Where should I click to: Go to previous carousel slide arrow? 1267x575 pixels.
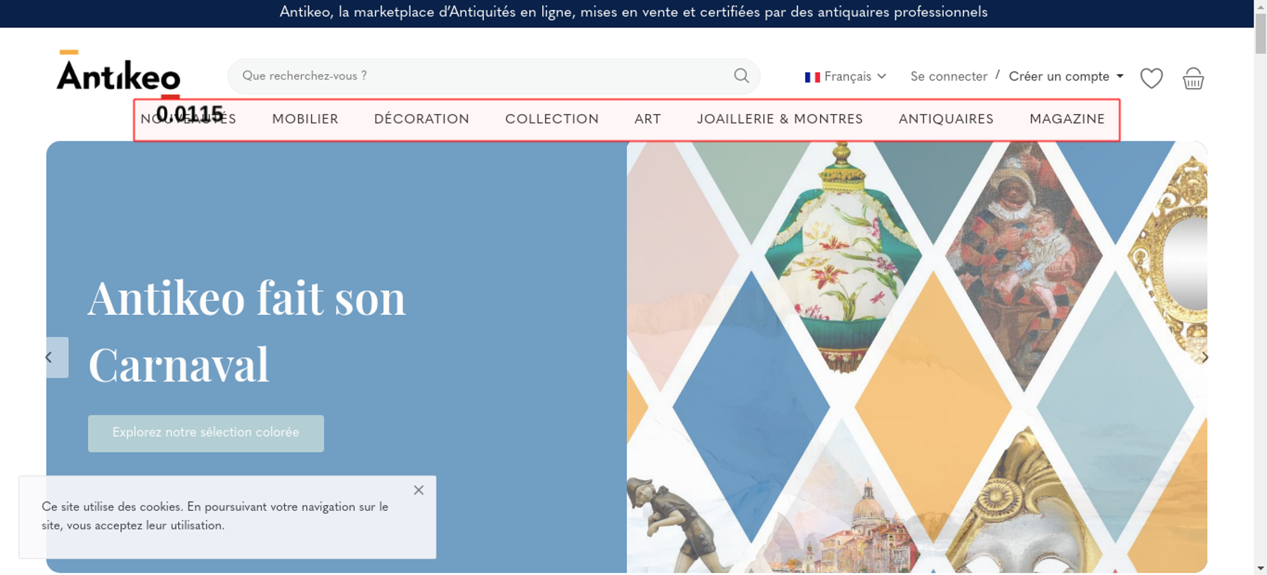pyautogui.click(x=56, y=358)
